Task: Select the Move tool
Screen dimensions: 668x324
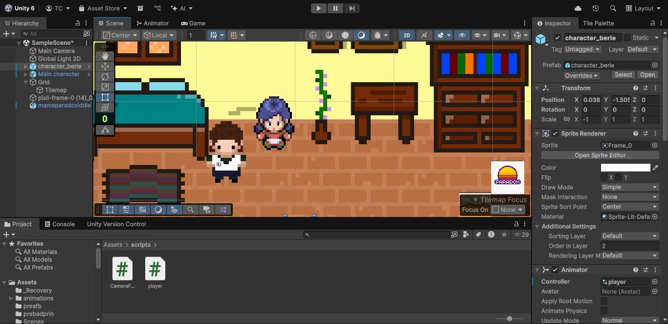Action: (105, 66)
